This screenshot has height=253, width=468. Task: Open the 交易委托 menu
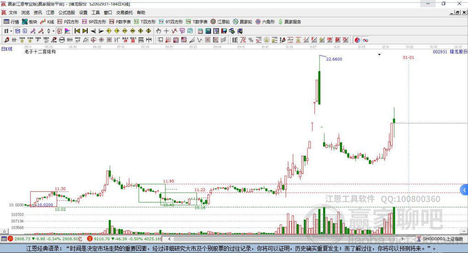pos(124,13)
